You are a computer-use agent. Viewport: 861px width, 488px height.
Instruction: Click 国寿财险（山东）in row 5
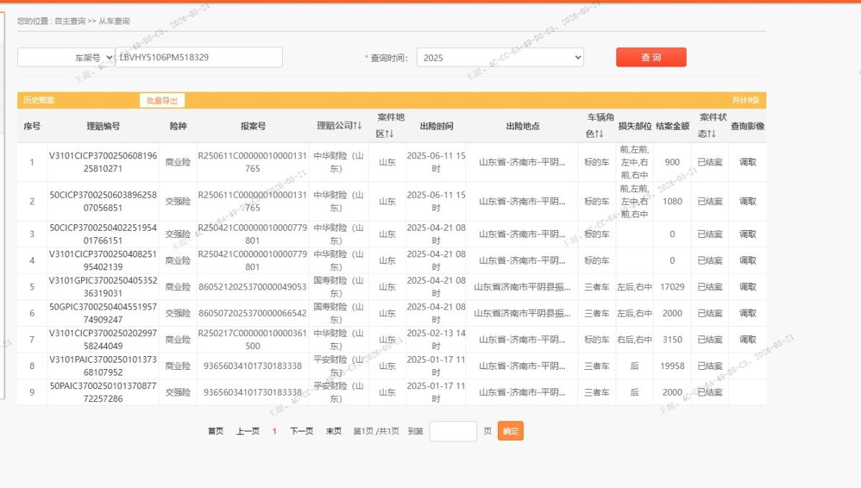coord(339,287)
